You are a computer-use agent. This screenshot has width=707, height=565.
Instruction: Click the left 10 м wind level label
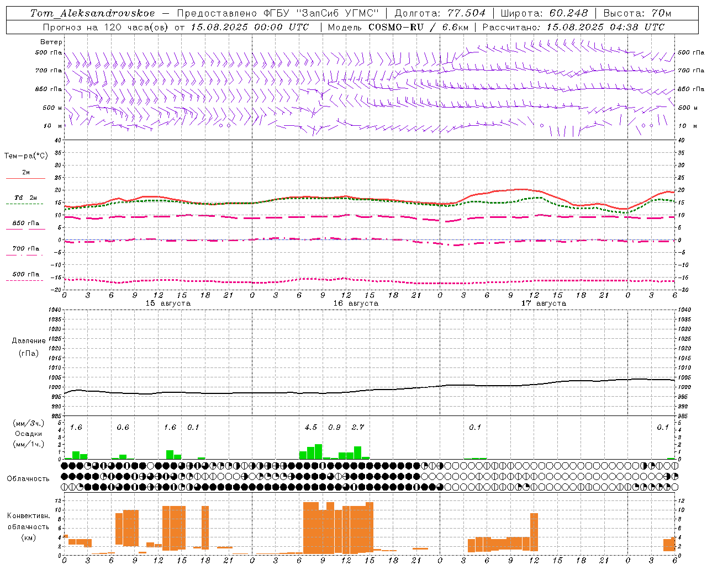53,126
